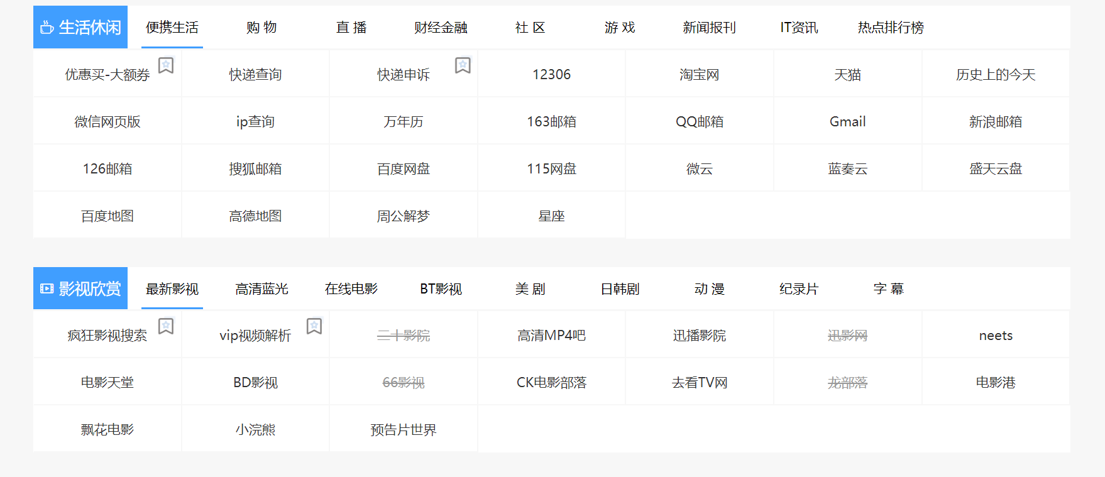This screenshot has height=477, width=1105.
Task: Go to 快递查询
Action: (x=255, y=75)
